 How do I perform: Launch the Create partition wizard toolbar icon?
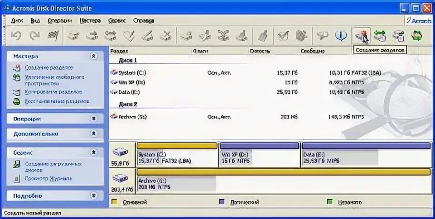[362, 36]
